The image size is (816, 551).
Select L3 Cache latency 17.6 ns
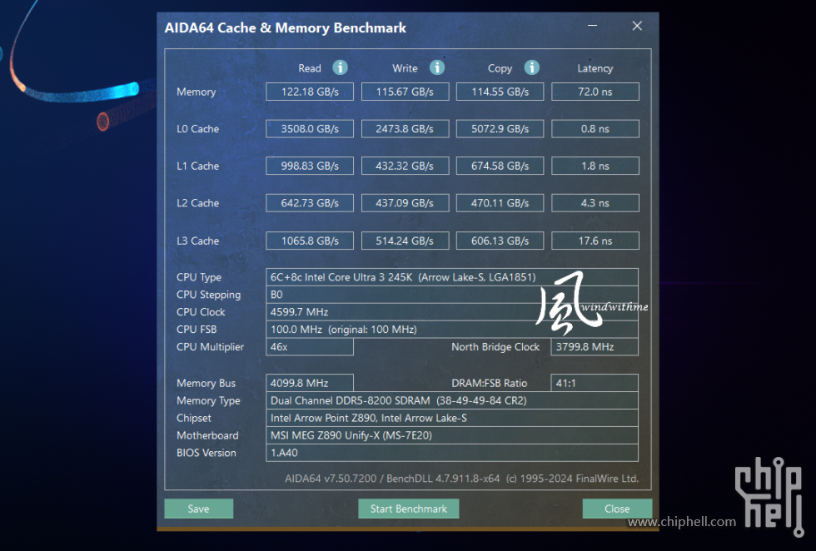(x=595, y=241)
